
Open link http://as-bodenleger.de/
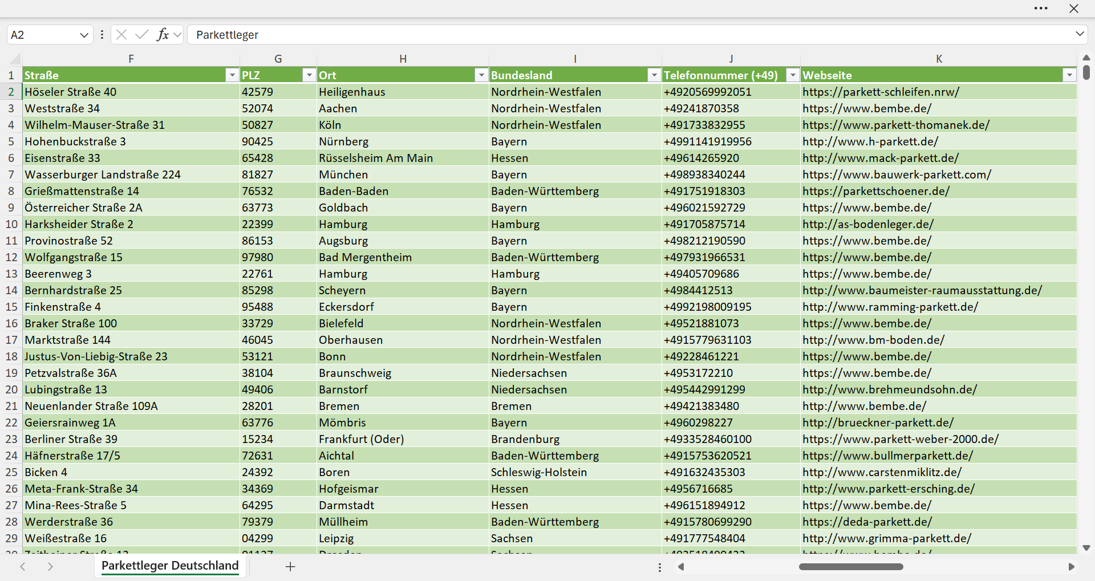[868, 224]
